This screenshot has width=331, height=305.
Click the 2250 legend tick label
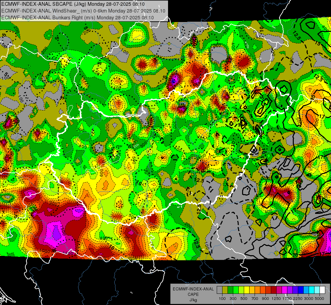click(x=298, y=299)
